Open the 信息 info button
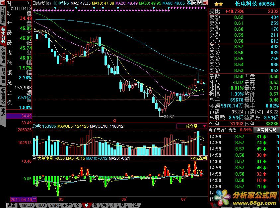280x208 pixels. click(197, 3)
